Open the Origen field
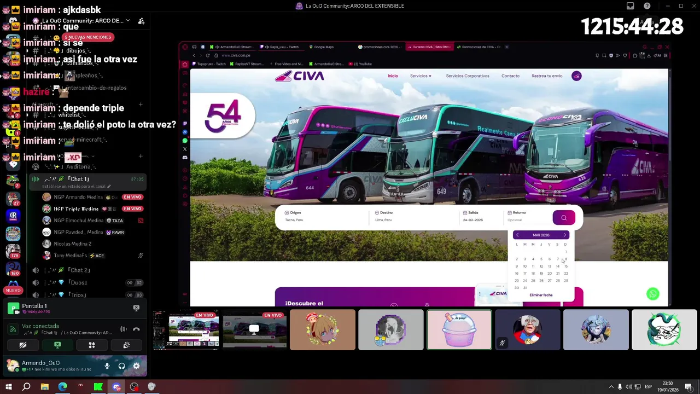This screenshot has height=394, width=700. (x=325, y=216)
